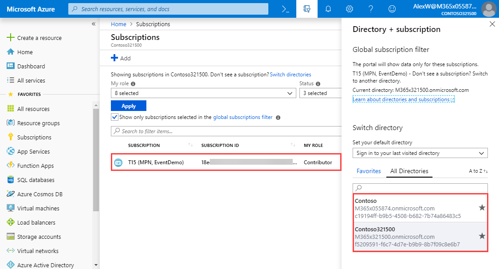
Task: Open the notifications bell
Action: click(x=328, y=9)
